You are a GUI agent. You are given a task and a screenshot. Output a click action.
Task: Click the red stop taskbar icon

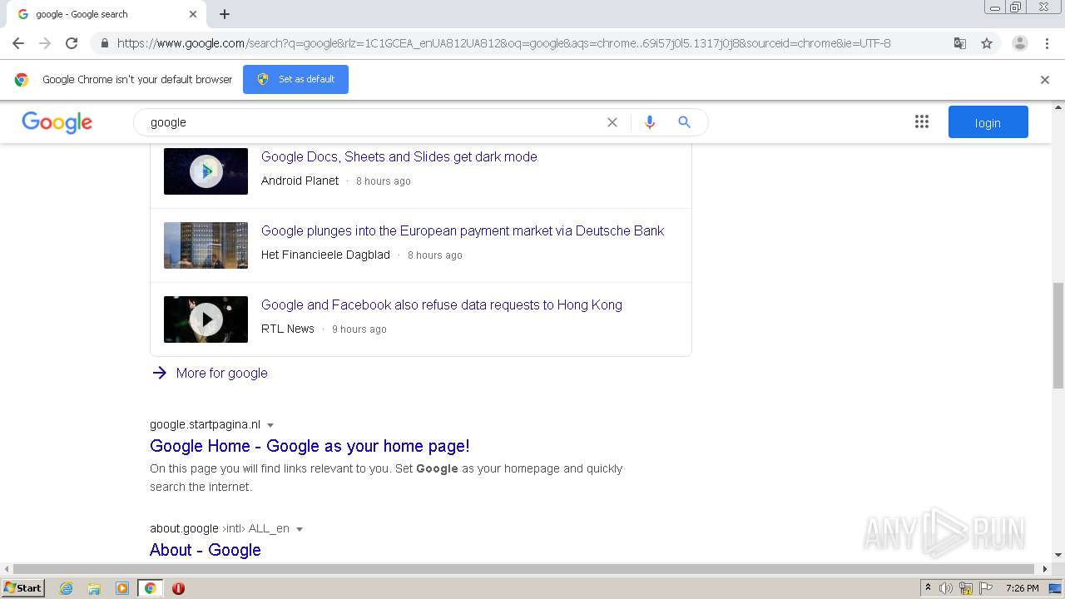178,588
